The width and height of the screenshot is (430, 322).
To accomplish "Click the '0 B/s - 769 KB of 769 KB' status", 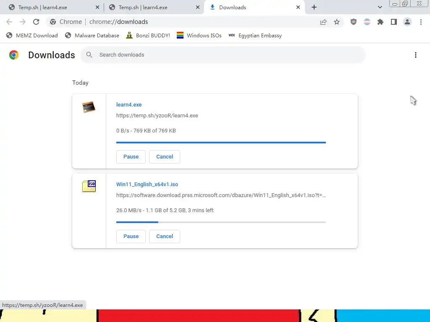I will coord(146,131).
